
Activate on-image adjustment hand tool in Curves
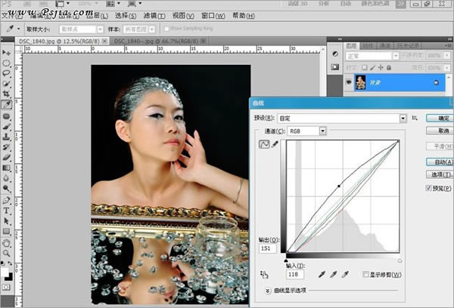pyautogui.click(x=264, y=275)
